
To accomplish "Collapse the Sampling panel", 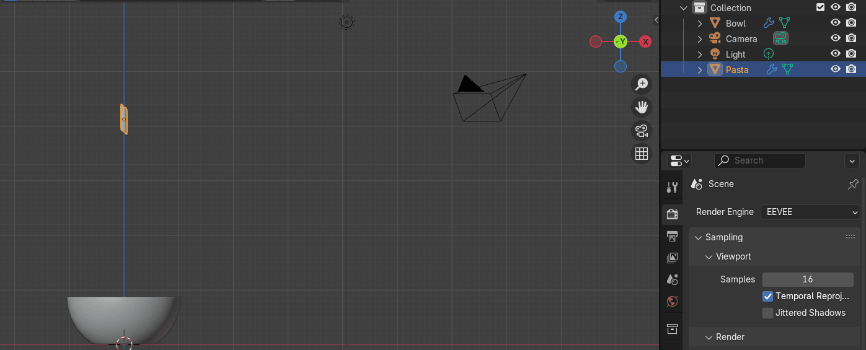I will [699, 237].
